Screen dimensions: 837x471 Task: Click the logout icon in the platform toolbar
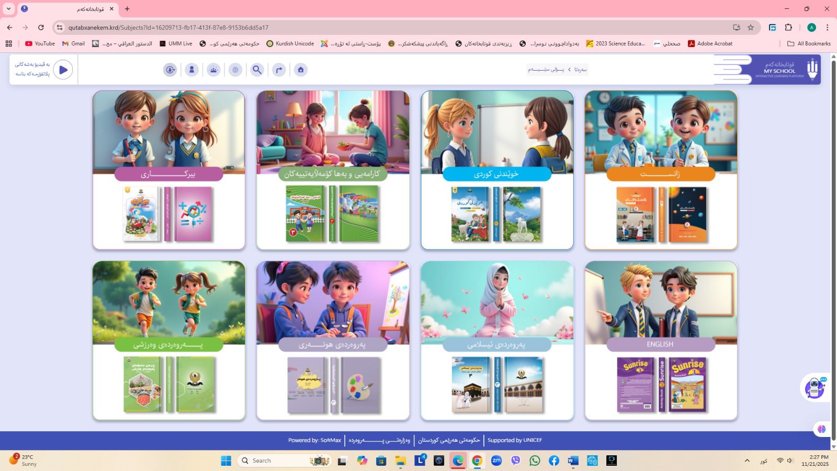(x=170, y=70)
